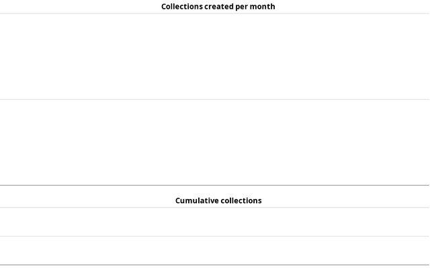This screenshot has width=430, height=268.
Task: Click blank space left of "Cumulative collections" title
Action: click(x=81, y=200)
